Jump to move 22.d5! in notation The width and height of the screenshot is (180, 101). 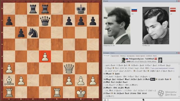(161, 79)
